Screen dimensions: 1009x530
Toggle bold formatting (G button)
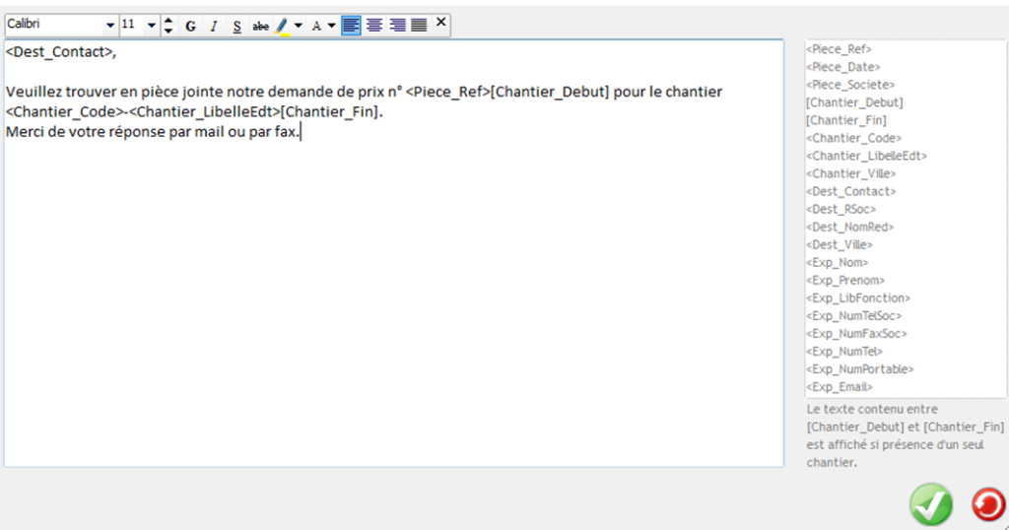(x=190, y=26)
